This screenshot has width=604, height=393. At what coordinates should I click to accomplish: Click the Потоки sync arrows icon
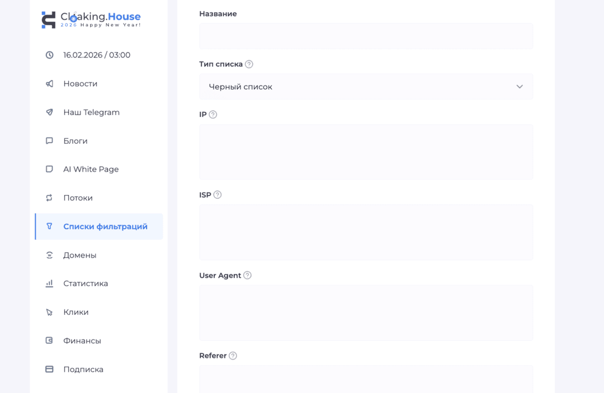[x=50, y=197]
